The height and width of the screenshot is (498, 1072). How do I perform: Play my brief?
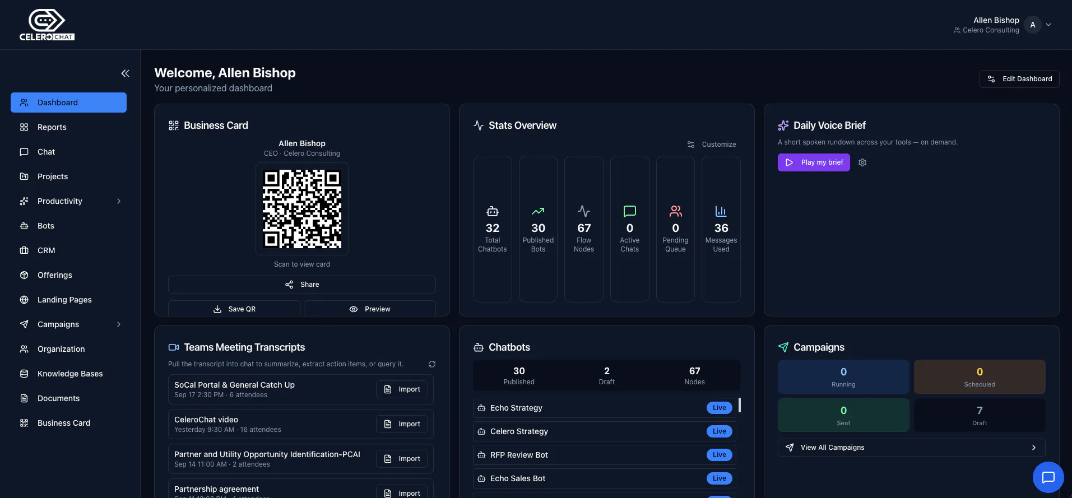[814, 162]
